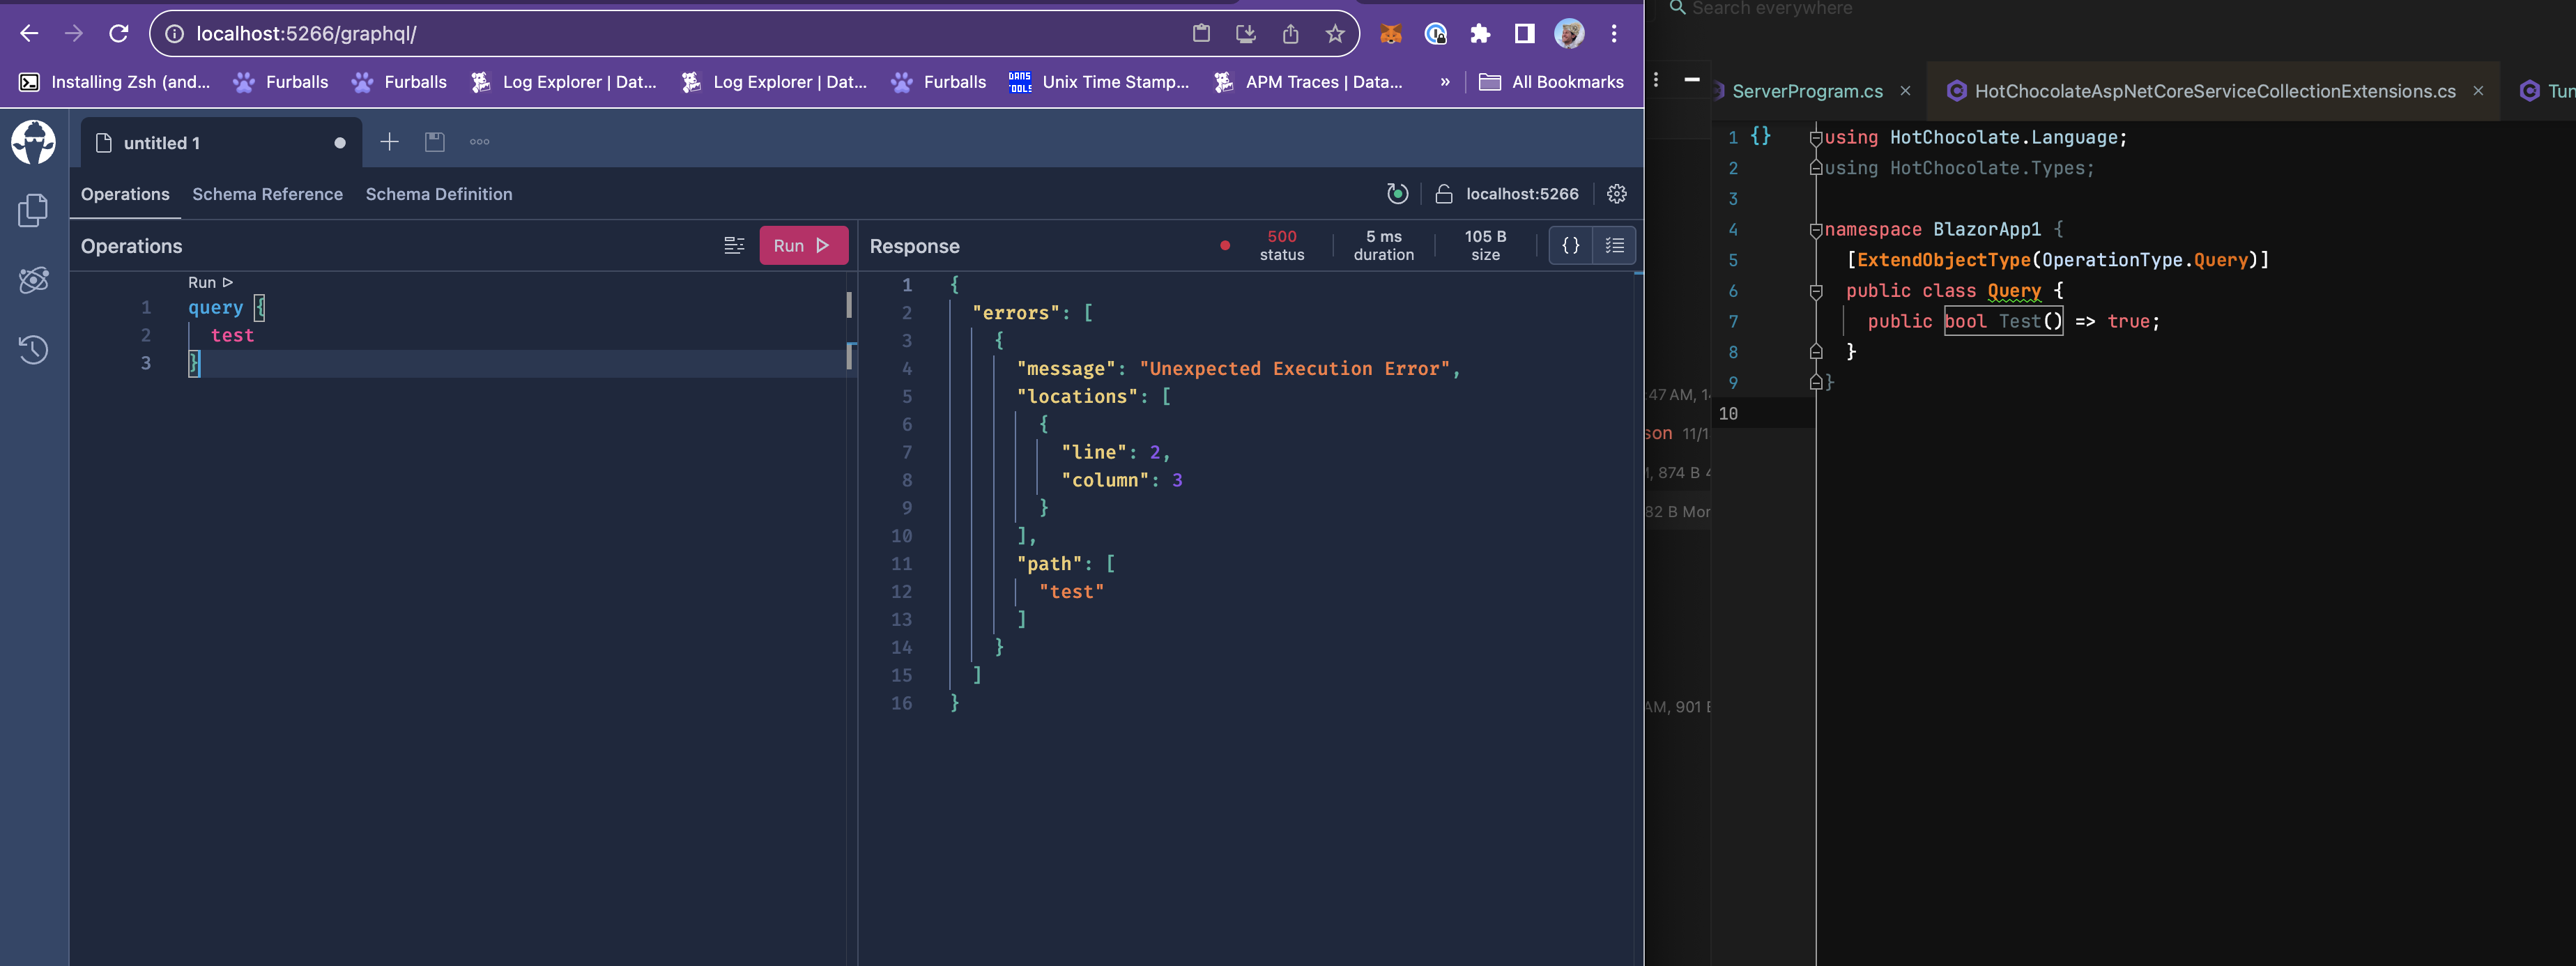The image size is (2576, 966).
Task: Toggle the authentication lock next to localhost:5266
Action: pos(1444,193)
